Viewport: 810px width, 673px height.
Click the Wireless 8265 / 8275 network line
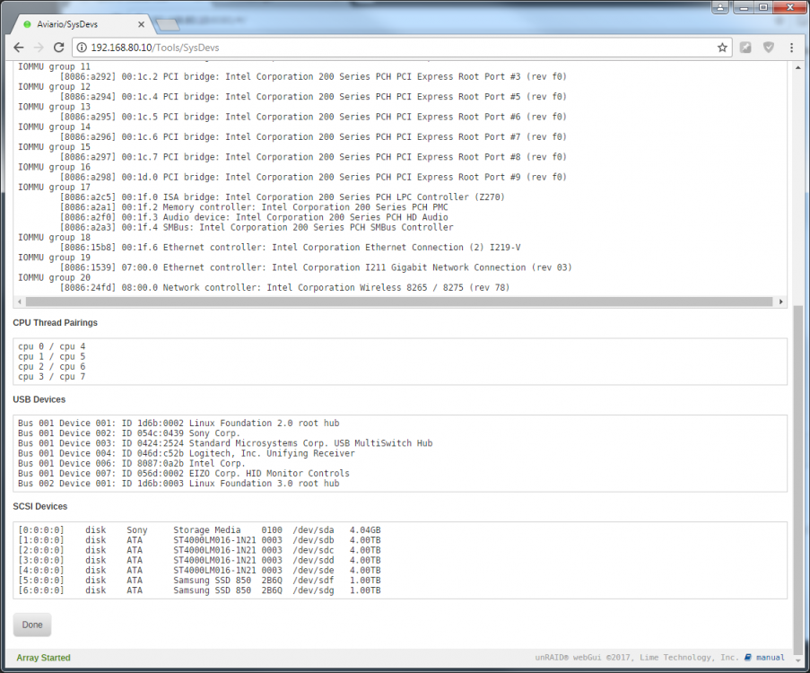tap(285, 288)
